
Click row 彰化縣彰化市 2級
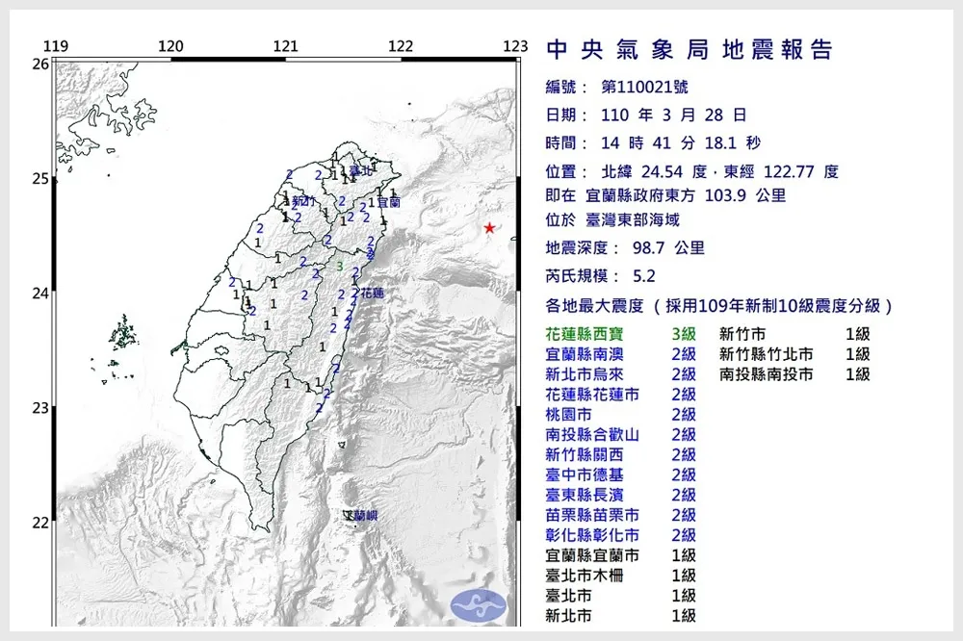[x=620, y=535]
